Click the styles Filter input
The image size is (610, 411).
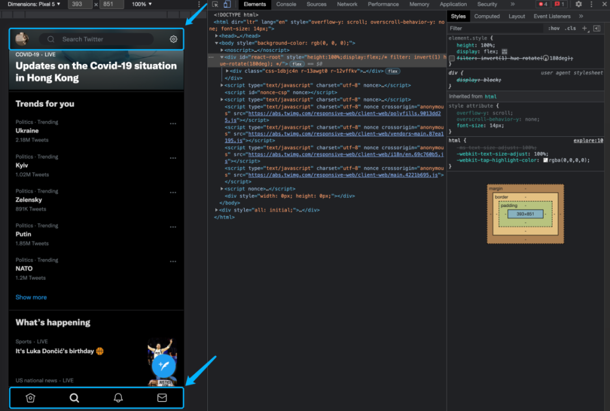point(495,28)
